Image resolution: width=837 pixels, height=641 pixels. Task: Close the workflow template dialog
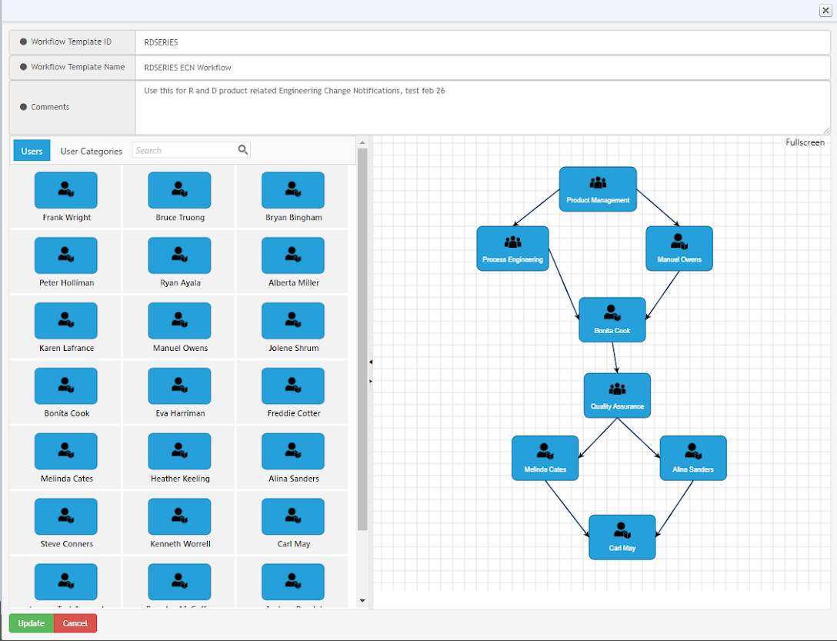[825, 10]
